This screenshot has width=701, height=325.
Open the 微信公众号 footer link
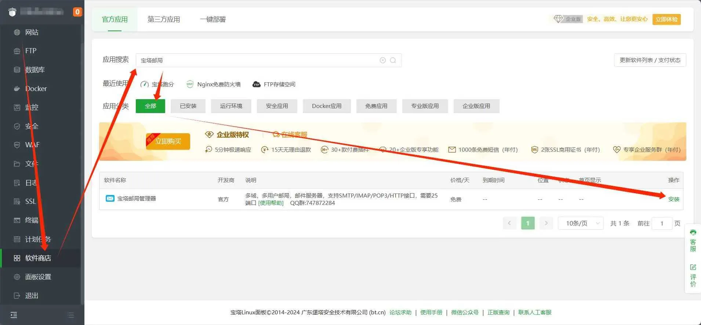coord(465,312)
